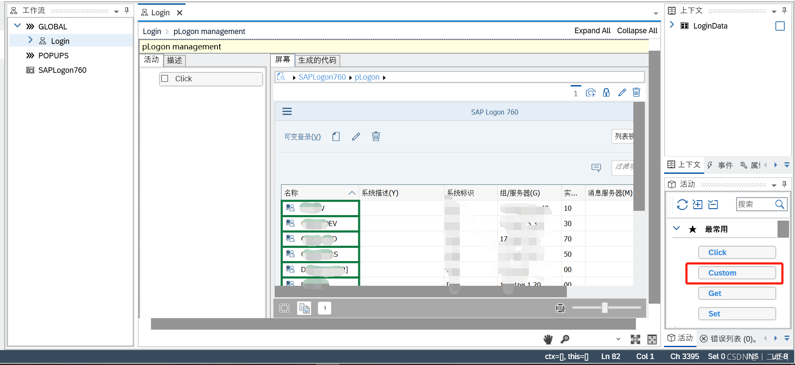
Task: Open the zoom level dropdown chevron
Action: [618, 339]
